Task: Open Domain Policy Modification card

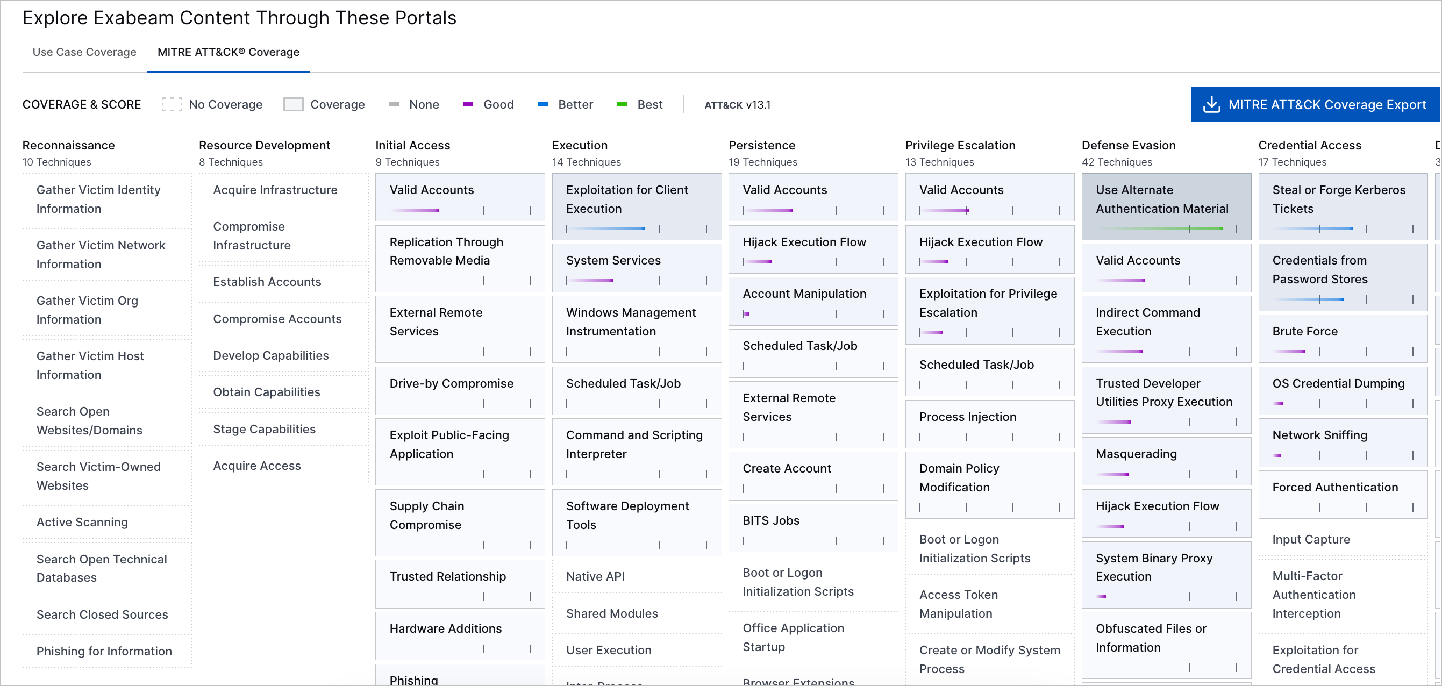Action: 990,485
